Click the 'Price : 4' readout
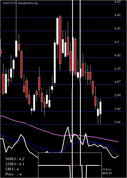 13,174
